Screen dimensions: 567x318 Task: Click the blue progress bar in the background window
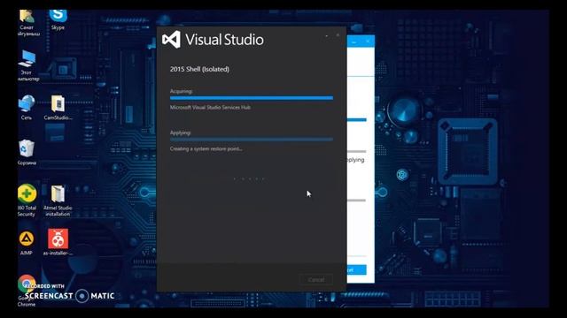[x=356, y=120]
